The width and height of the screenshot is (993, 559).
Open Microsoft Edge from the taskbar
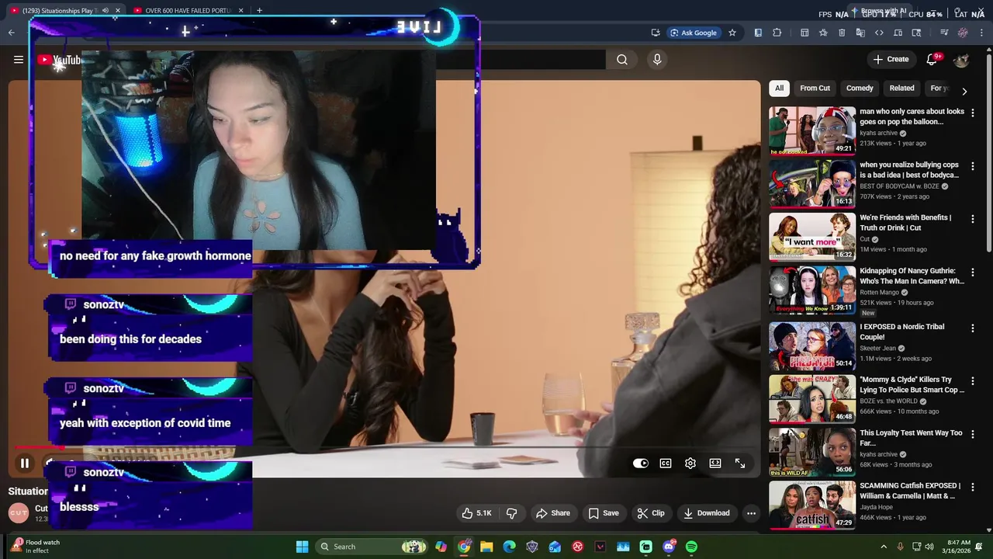point(509,547)
